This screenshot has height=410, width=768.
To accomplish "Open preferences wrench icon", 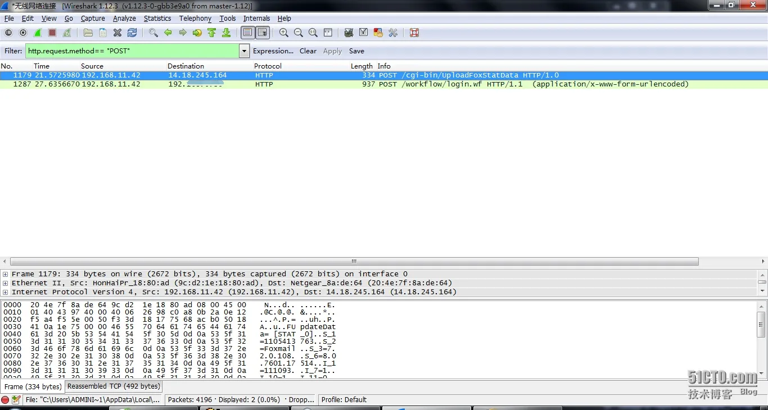I will (x=393, y=33).
